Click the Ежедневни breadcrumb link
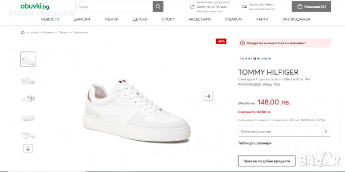 (x=81, y=32)
